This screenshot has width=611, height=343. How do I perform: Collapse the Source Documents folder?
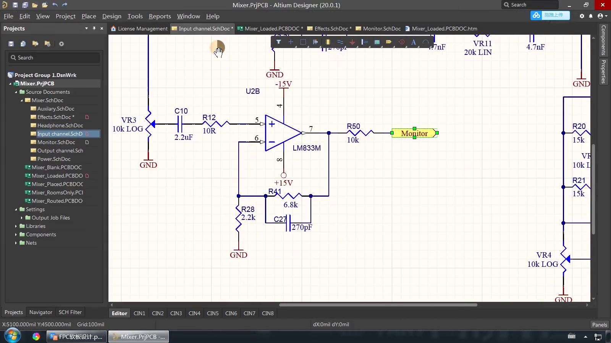point(16,92)
